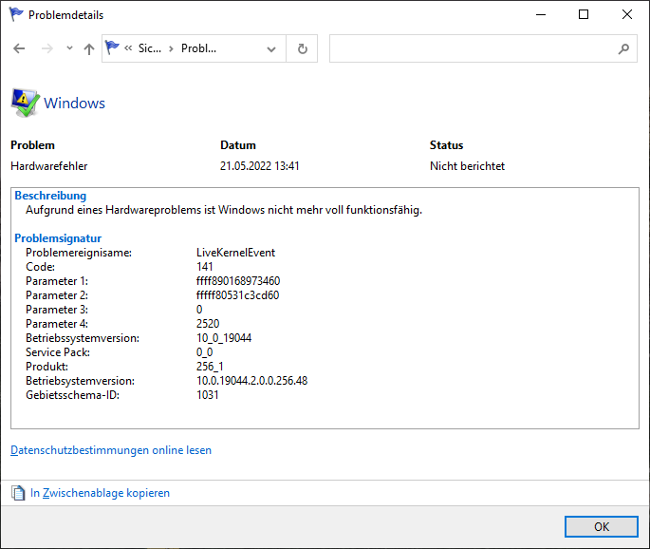
Task: Open the recent locations chevron
Action: coord(69,48)
